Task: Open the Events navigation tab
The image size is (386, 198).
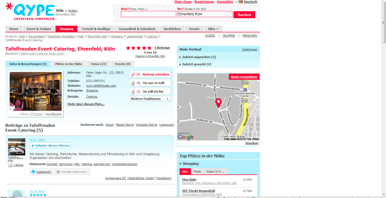Action: tap(194, 29)
